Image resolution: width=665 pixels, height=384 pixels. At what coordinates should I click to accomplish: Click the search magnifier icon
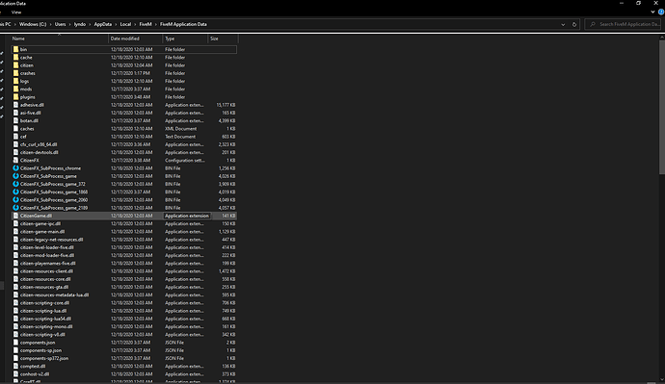[x=593, y=24]
